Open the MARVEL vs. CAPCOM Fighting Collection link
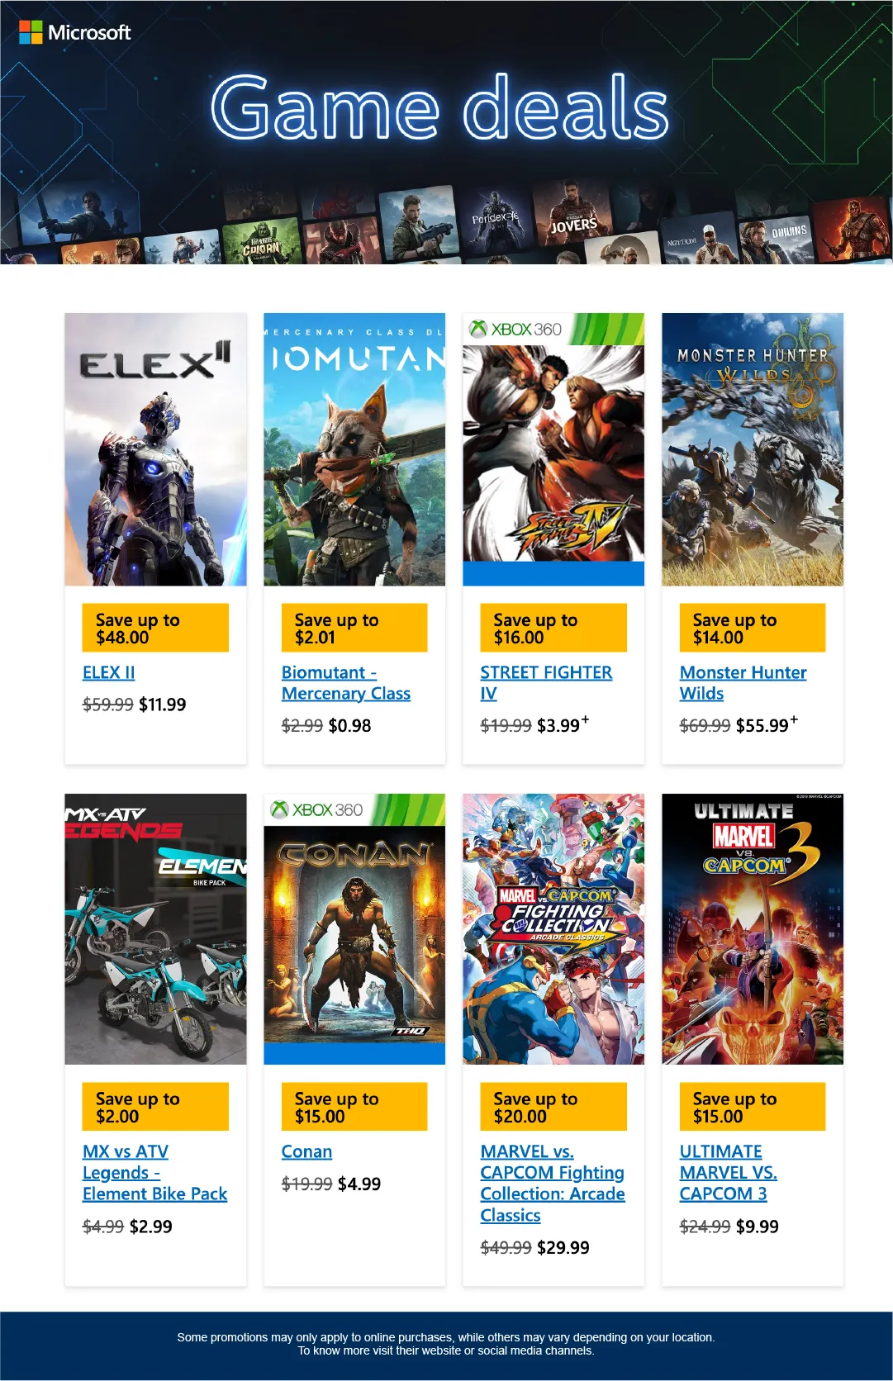 (x=553, y=1184)
